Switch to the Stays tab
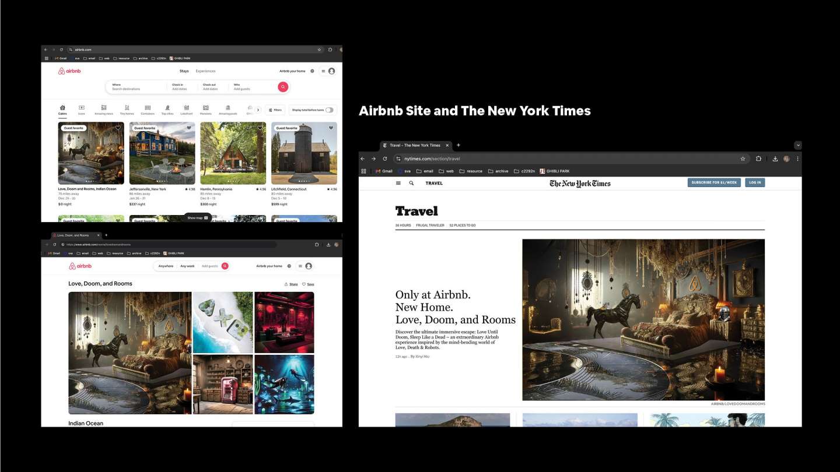840x472 pixels. click(184, 71)
